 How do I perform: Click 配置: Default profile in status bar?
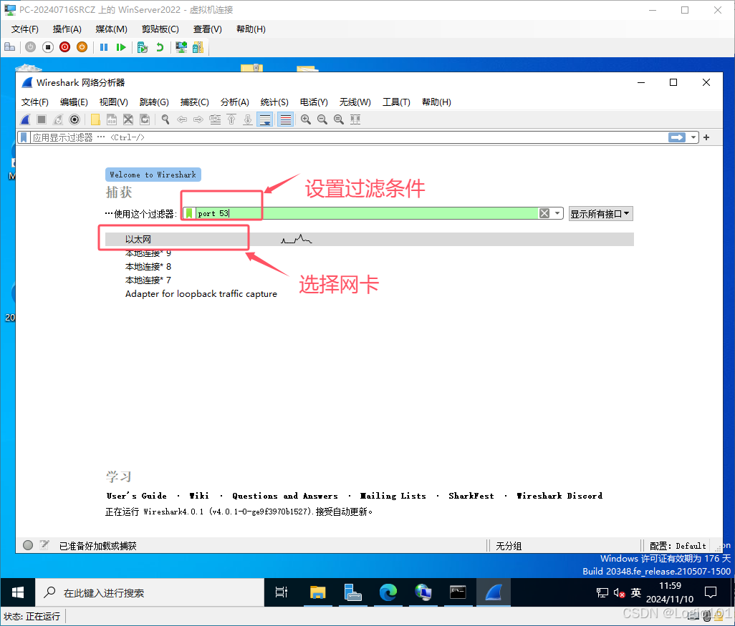[x=678, y=545]
